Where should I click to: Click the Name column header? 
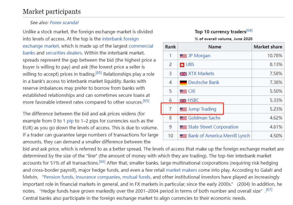click(215, 47)
